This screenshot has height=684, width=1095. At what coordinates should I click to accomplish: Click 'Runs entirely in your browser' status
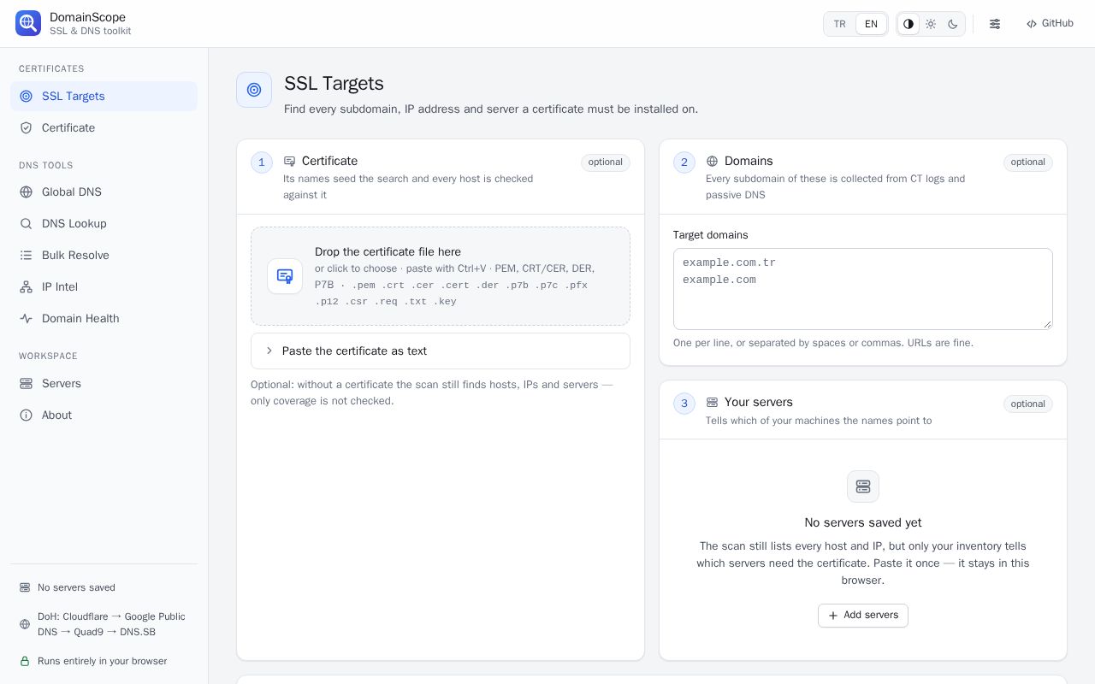click(103, 661)
